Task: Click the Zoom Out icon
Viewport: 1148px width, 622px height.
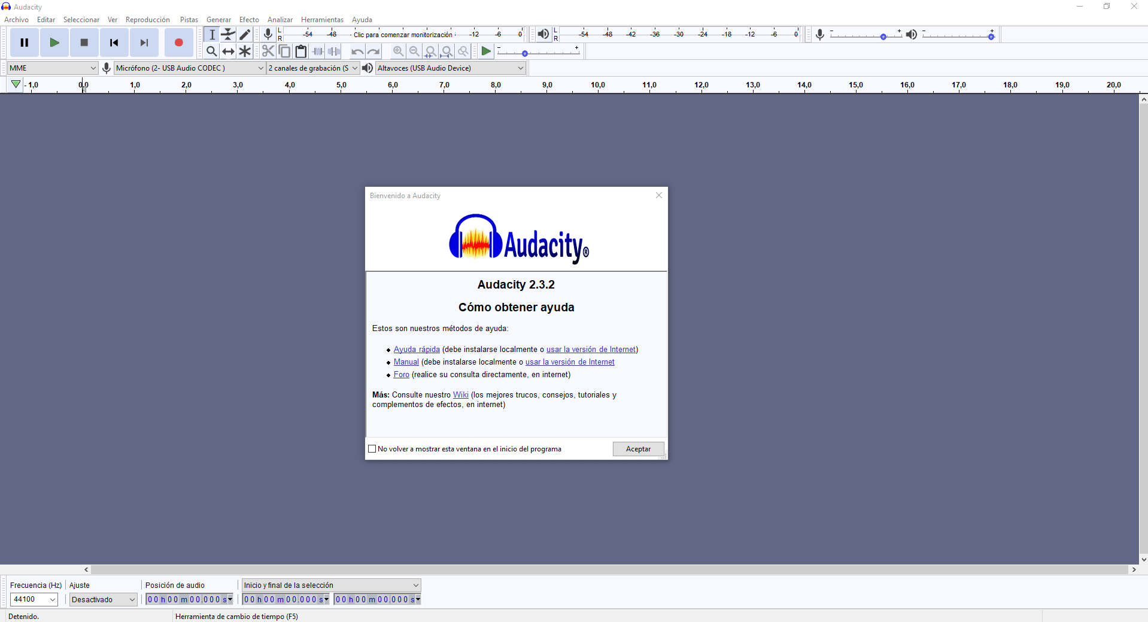Action: tap(414, 51)
